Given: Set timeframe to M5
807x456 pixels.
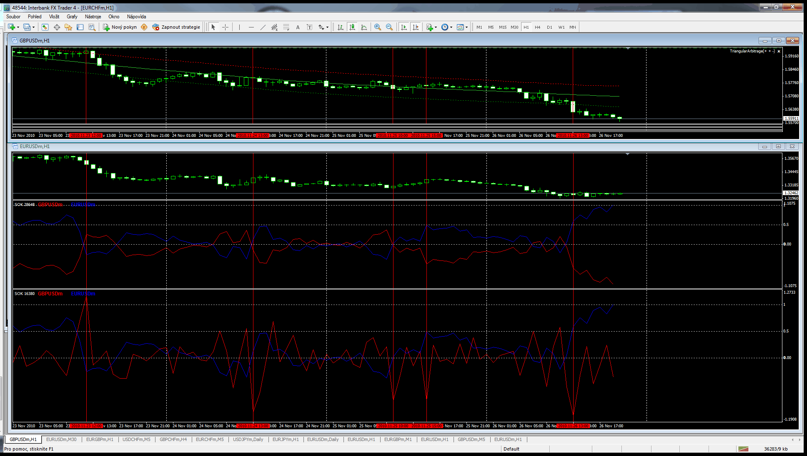Looking at the screenshot, I should click(x=491, y=27).
